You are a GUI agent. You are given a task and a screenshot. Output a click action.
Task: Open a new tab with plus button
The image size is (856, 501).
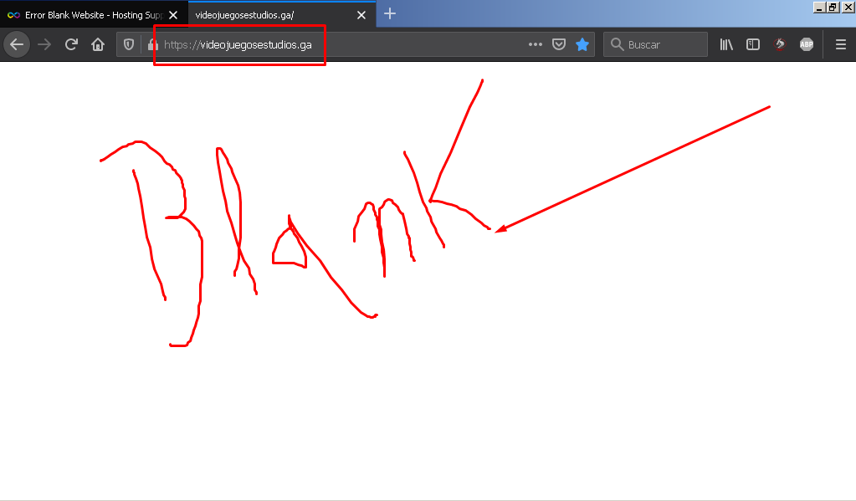coord(390,13)
